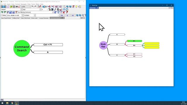Apply strikethrough with S icon
Viewport: 187px width, 105px height.
click(58, 10)
